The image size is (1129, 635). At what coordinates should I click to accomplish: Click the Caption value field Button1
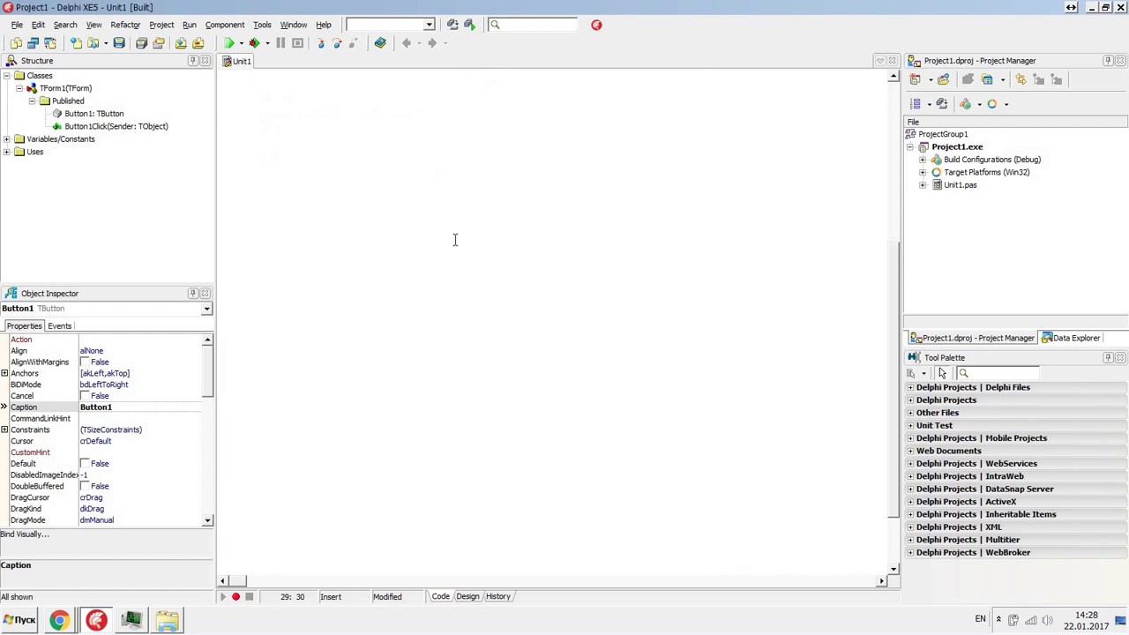click(139, 407)
